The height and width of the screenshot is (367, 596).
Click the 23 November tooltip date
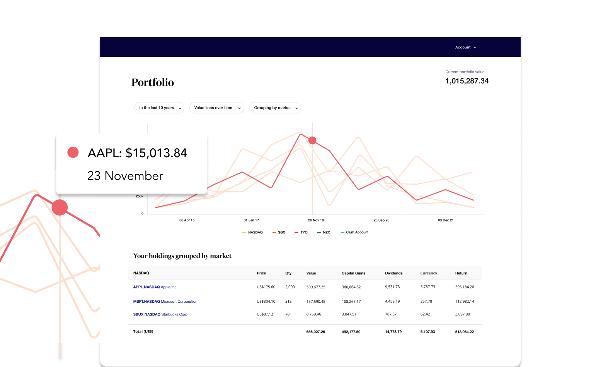click(125, 176)
